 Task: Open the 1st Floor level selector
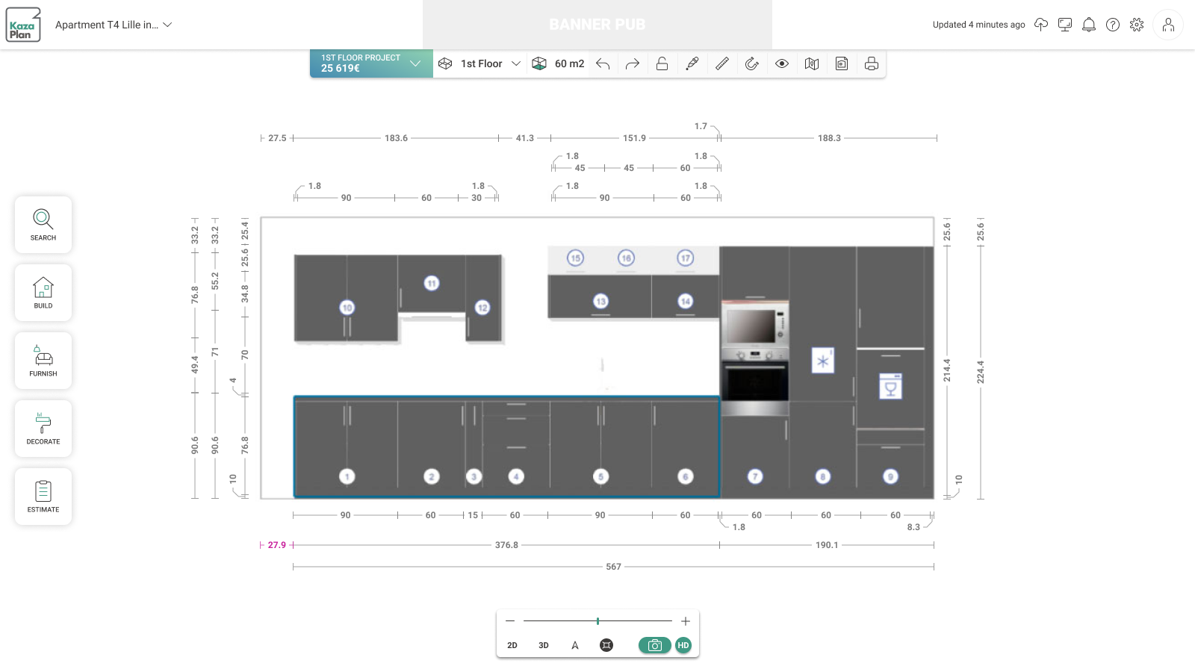point(479,63)
